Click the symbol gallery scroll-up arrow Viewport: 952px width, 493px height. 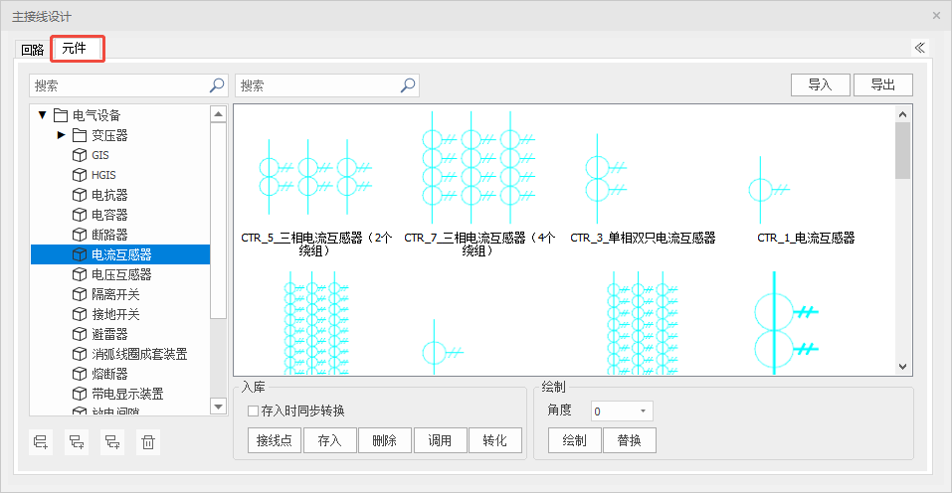click(903, 114)
